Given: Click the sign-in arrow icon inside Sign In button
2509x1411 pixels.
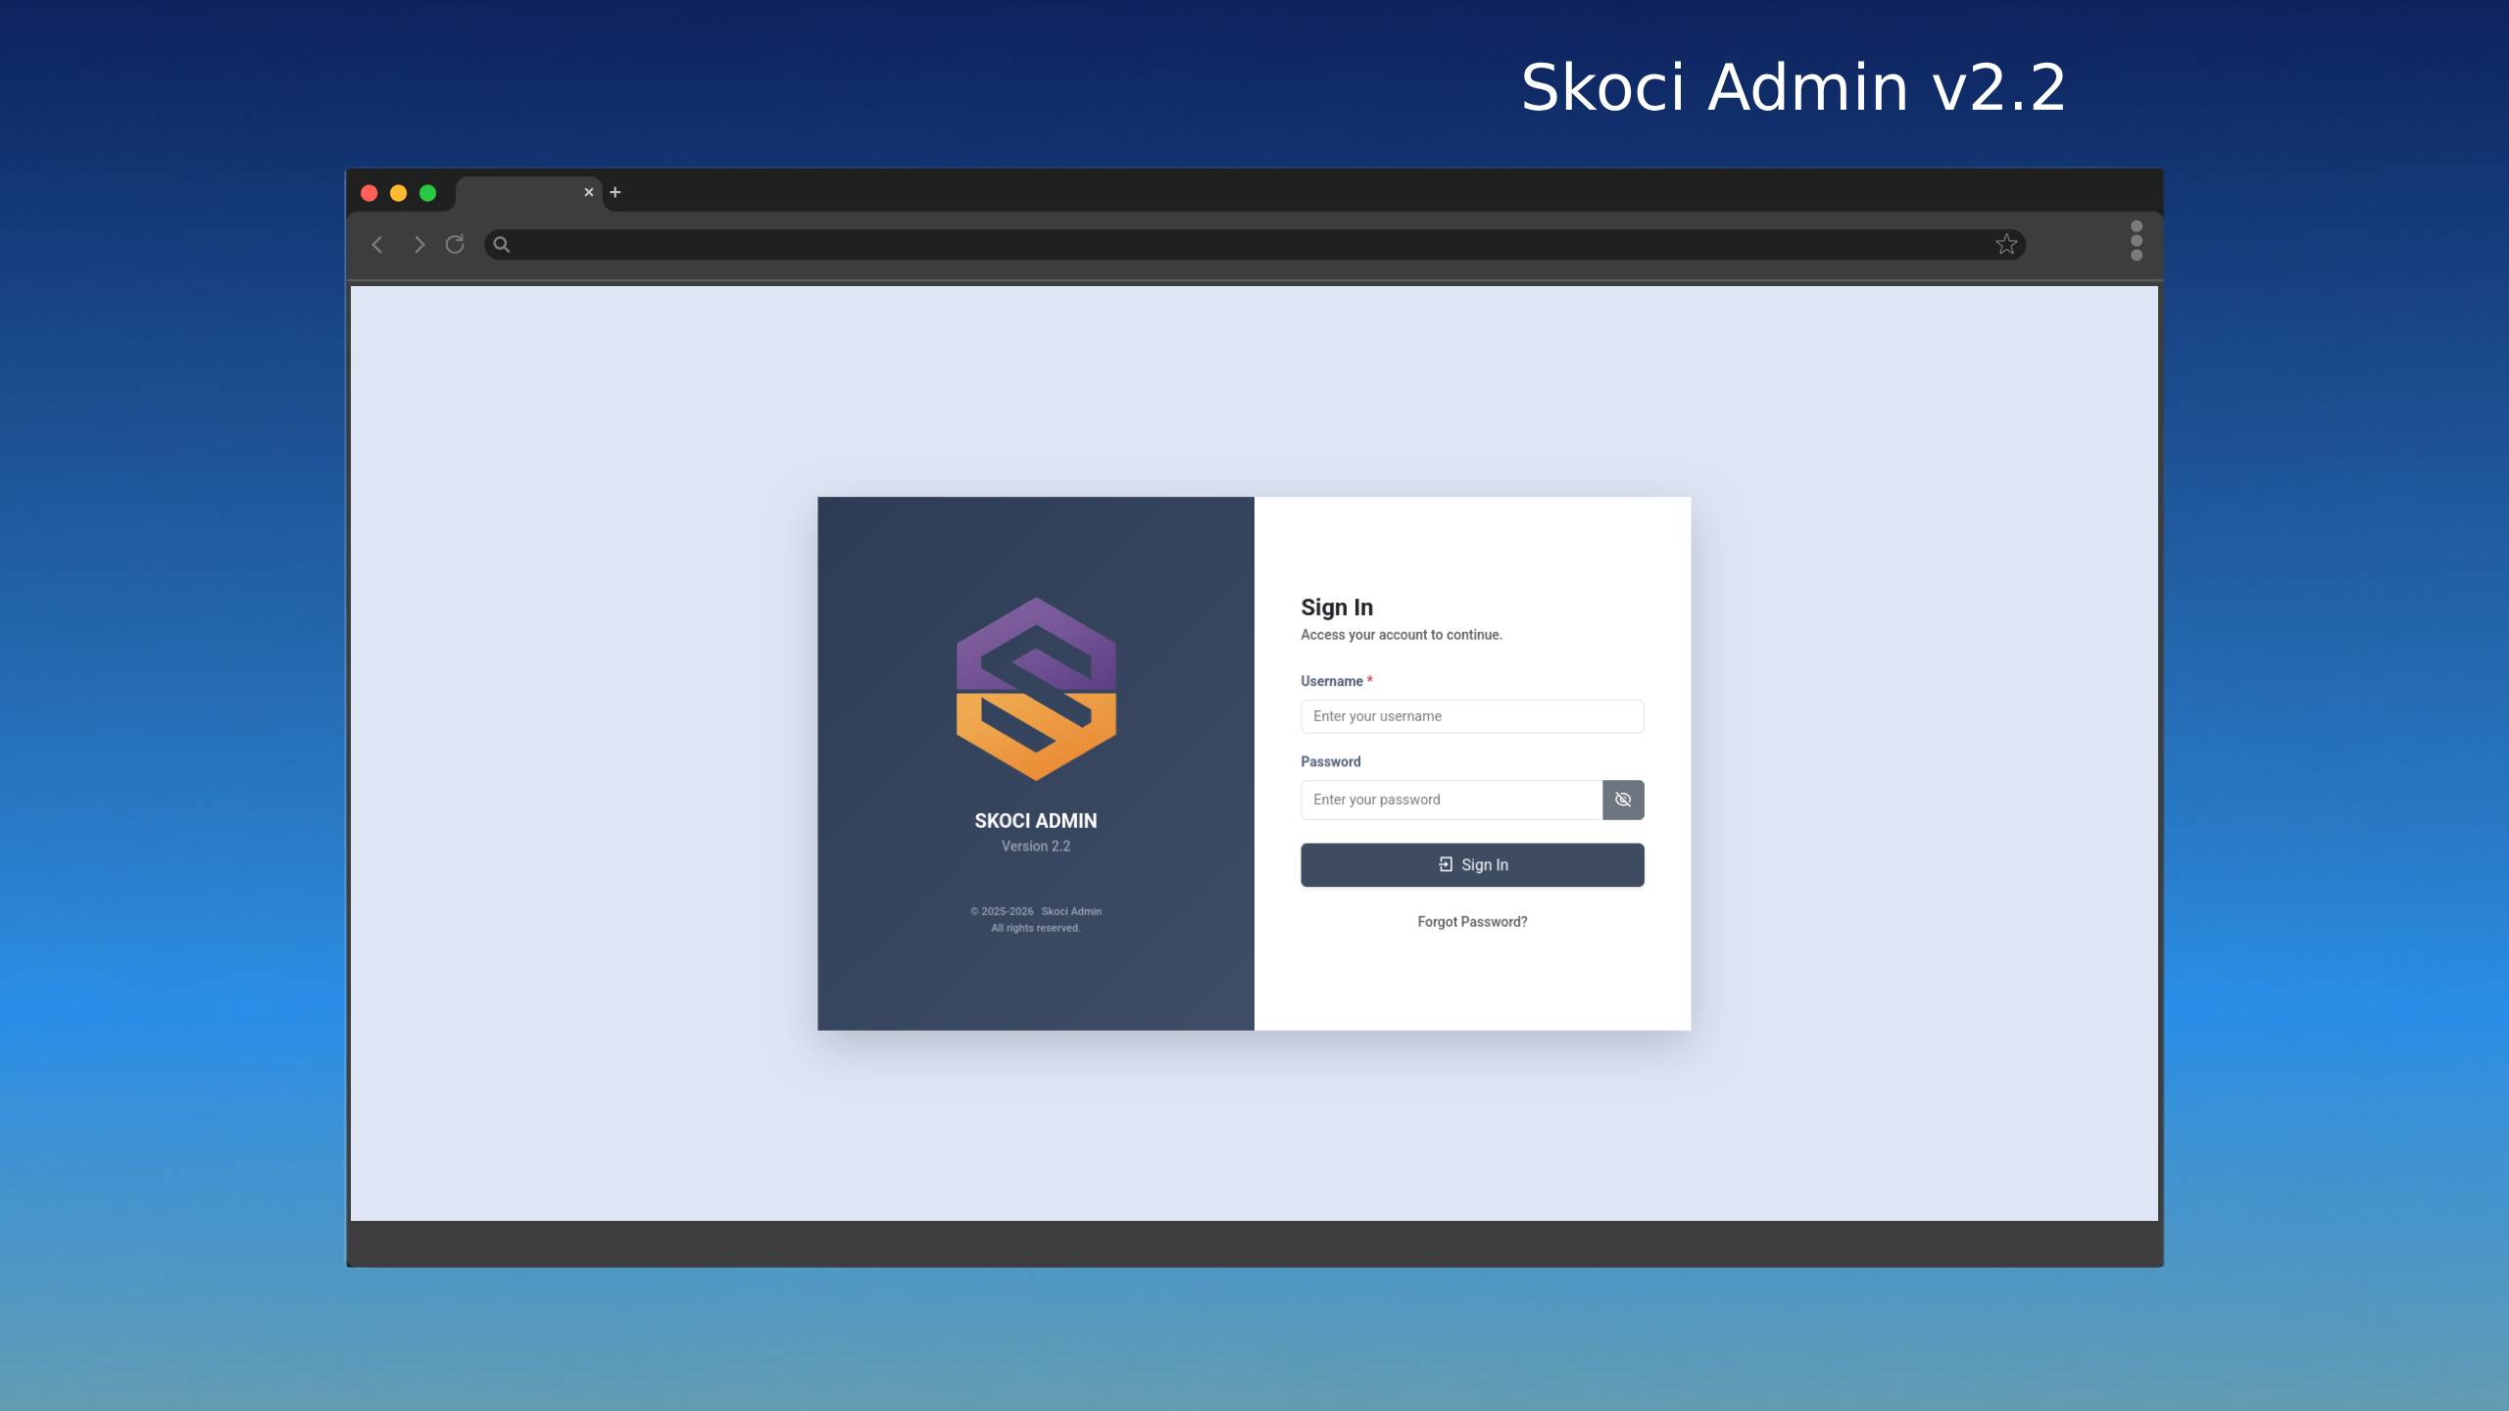Looking at the screenshot, I should (x=1444, y=864).
